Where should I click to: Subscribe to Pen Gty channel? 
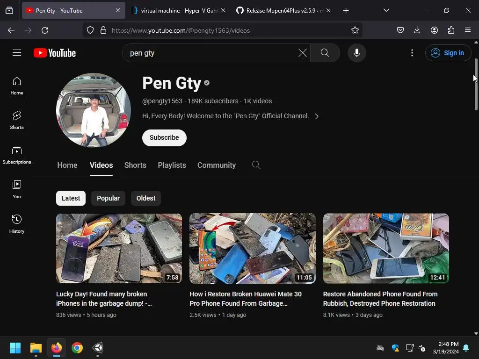click(164, 138)
